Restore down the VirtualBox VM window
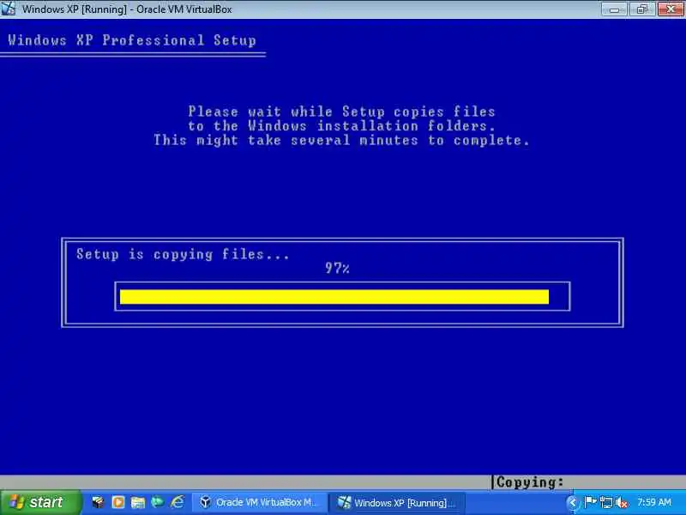686x515 pixels. tap(642, 9)
